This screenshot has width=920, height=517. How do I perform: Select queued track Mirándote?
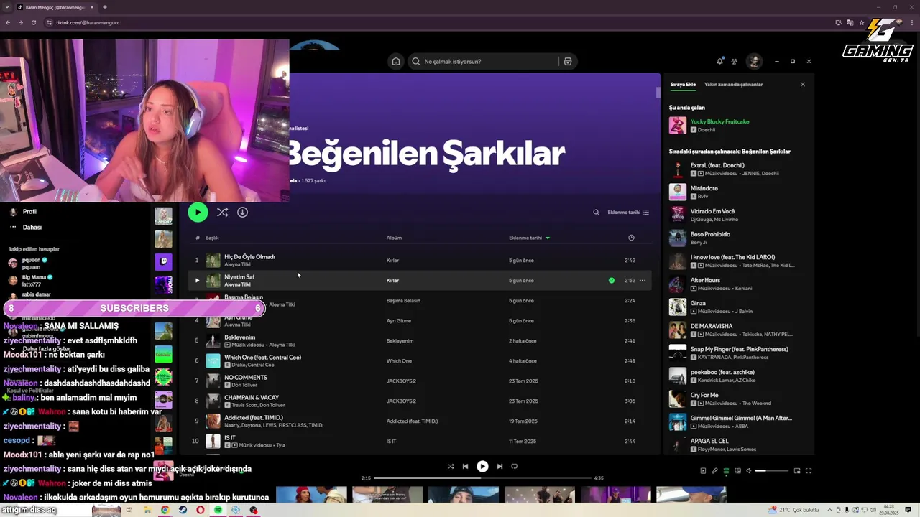704,188
